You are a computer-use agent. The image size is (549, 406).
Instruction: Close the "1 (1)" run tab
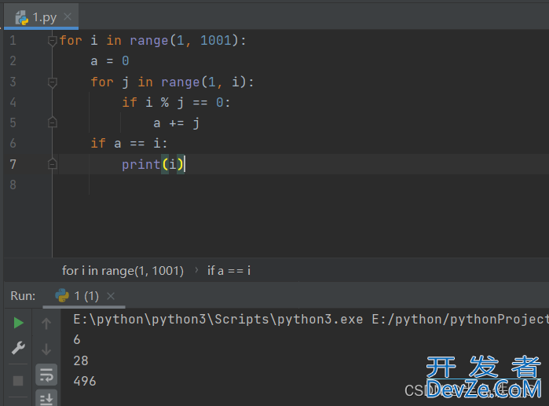[x=111, y=296]
